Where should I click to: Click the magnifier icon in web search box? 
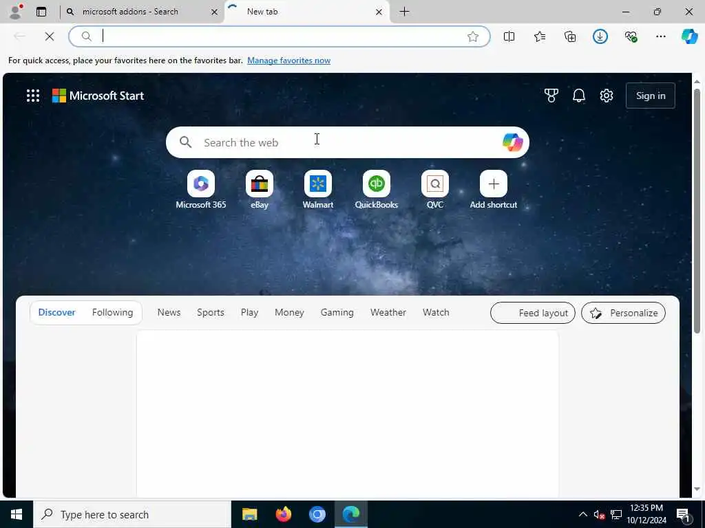tap(185, 142)
